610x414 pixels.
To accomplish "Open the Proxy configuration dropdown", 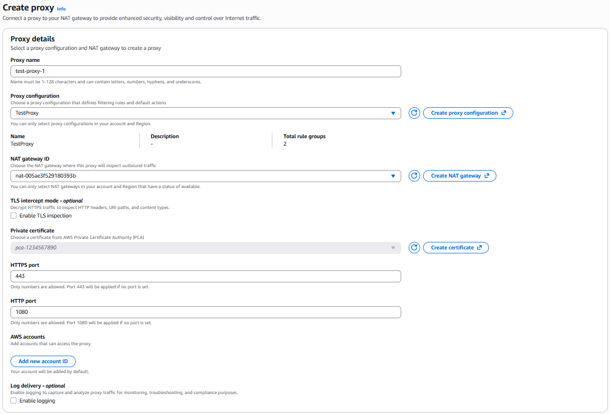I will (205, 113).
